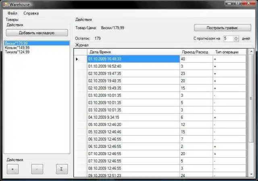Select Коньяк*149,99 in the goods list
Image resolution: width=258 pixels, height=181 pixels.
pyautogui.click(x=37, y=48)
